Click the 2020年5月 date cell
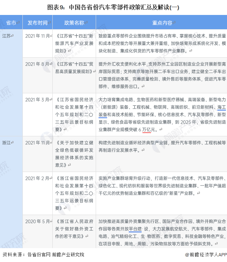Screen dimensions: 227x262 [37, 221]
